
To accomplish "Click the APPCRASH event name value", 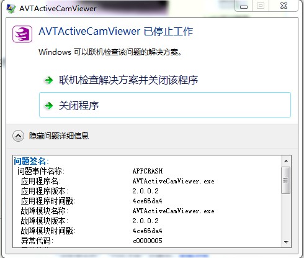I will (148, 171).
